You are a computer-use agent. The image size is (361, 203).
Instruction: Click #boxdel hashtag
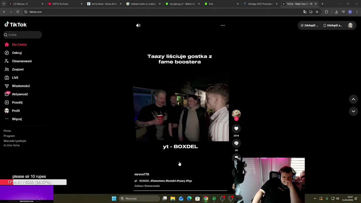tap(171, 181)
